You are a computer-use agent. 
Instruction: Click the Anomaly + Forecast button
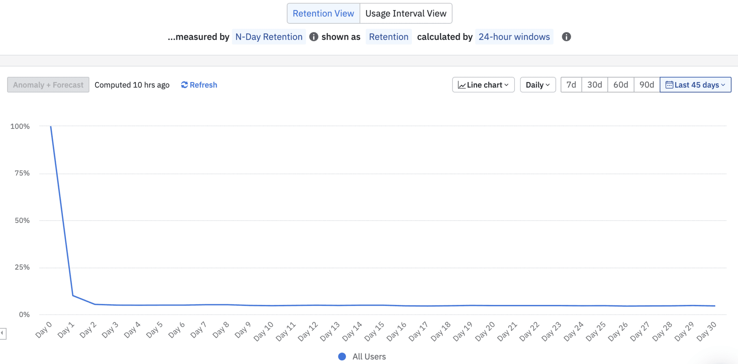(48, 85)
